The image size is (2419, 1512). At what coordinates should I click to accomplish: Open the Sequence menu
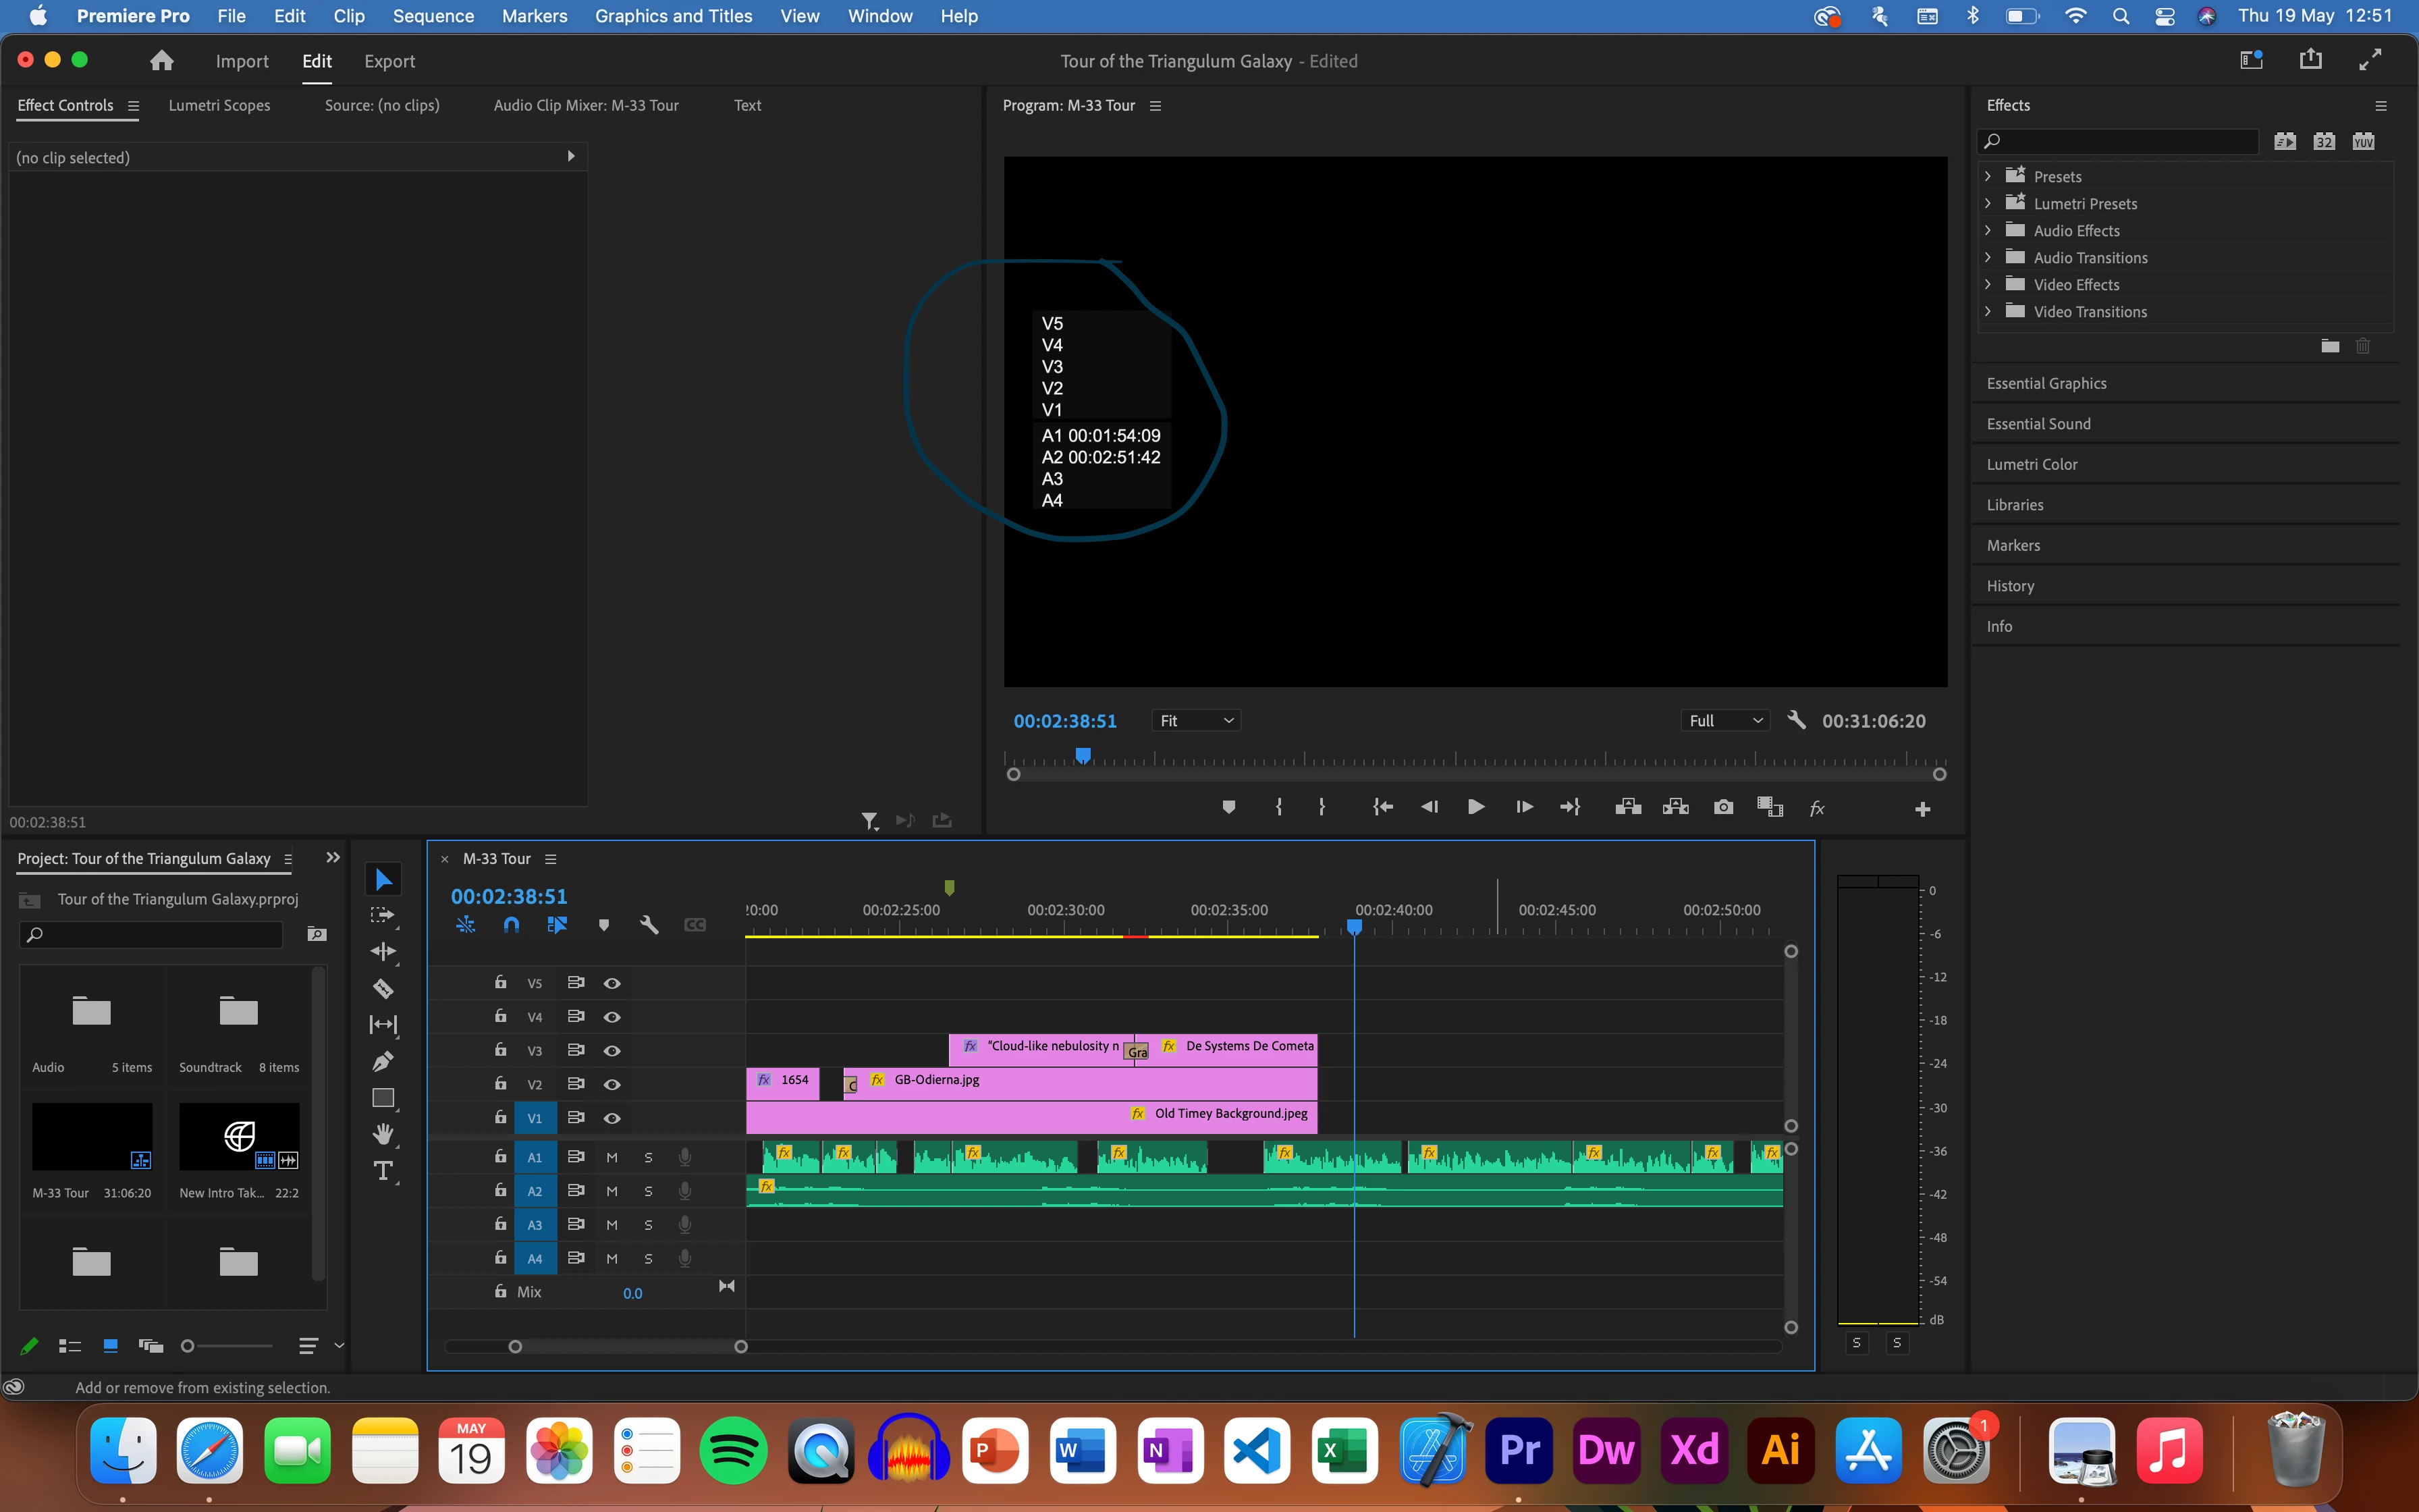433,16
